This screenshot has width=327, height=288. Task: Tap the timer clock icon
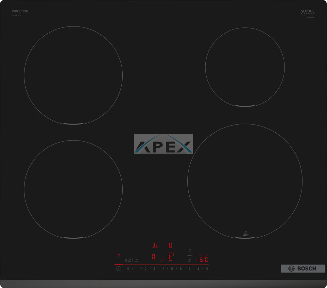coord(189,260)
